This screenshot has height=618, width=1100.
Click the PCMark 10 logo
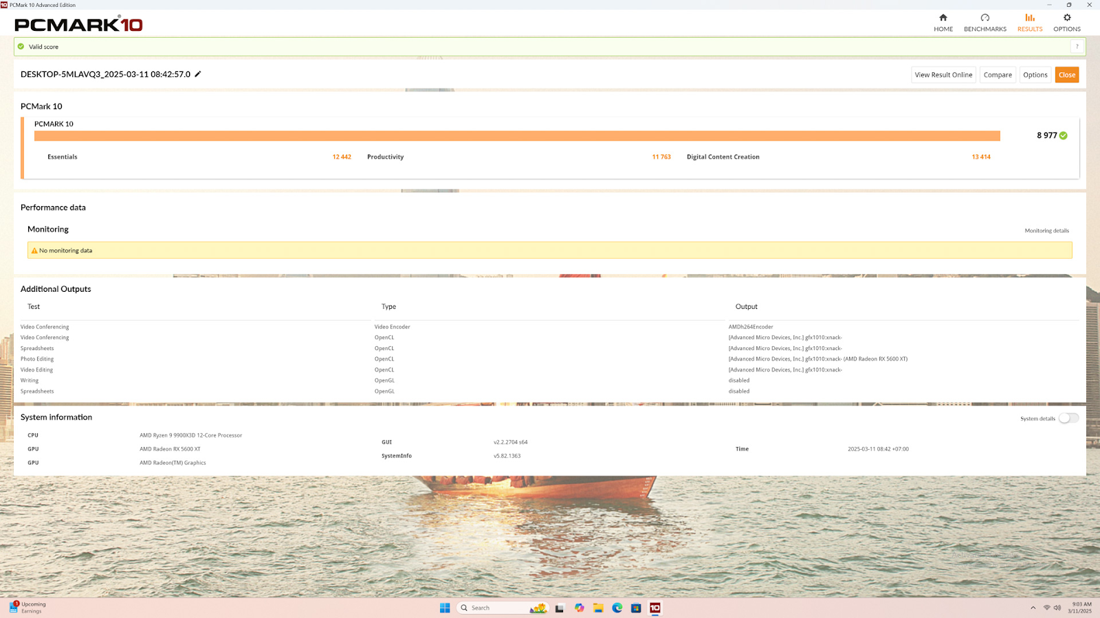(x=78, y=25)
